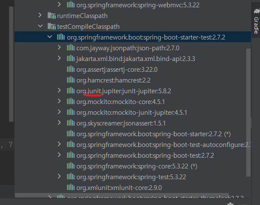Click library icon of mockito-junit-jupiter:4.5.1
260x205 pixels.
pyautogui.click(x=71, y=112)
